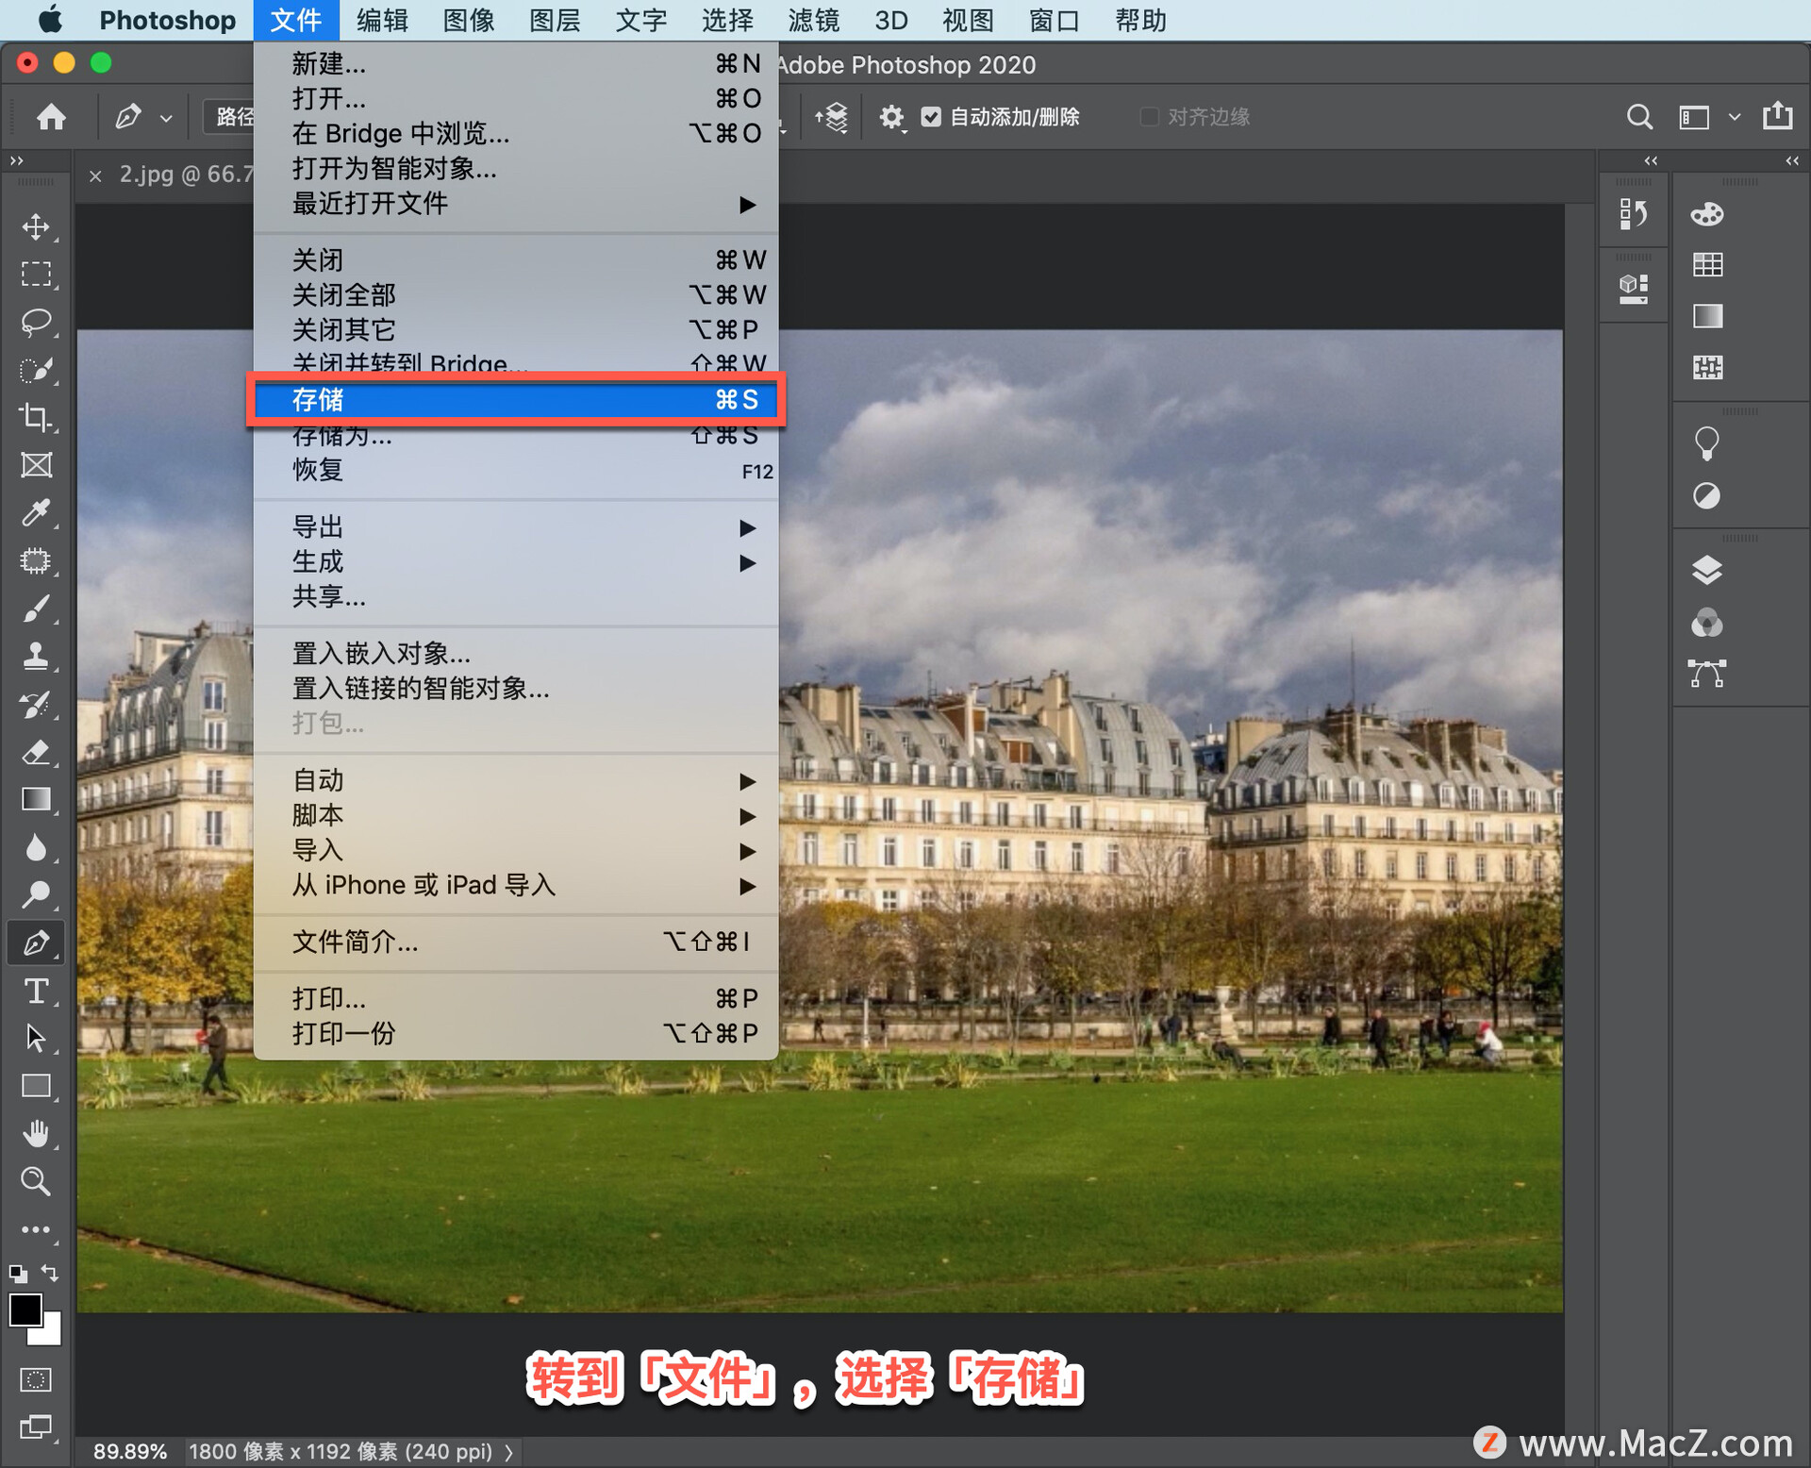The image size is (1811, 1468).
Task: Select the Horizontal Type tool
Action: [36, 991]
